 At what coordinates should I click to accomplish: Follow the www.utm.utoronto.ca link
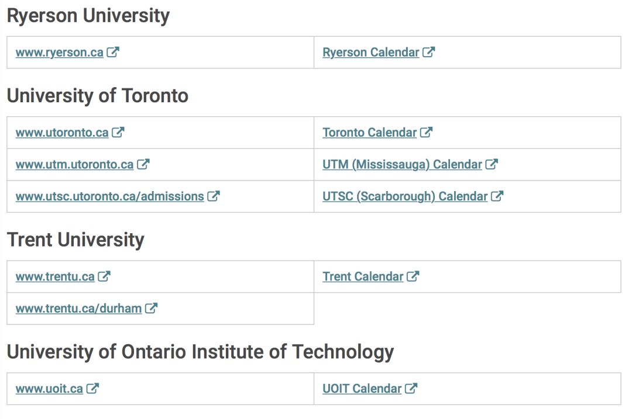(74, 164)
